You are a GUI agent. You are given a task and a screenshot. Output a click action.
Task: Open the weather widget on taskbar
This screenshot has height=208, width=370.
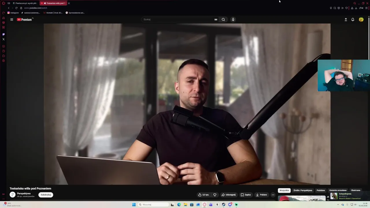tap(12, 205)
